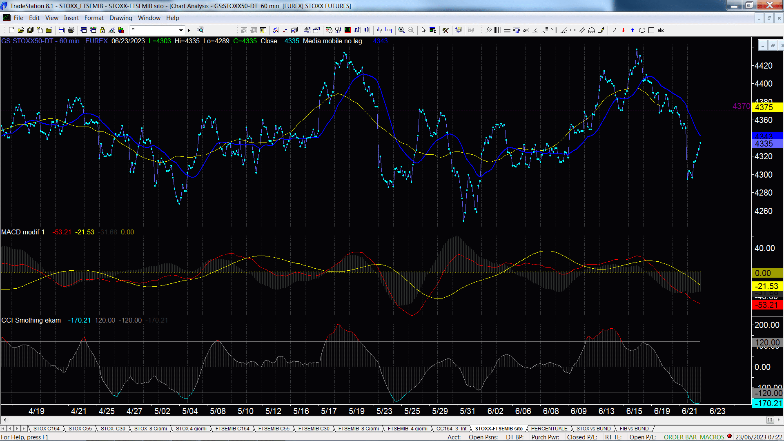
Task: Switch to the FIB vs BUND tab
Action: pos(634,429)
